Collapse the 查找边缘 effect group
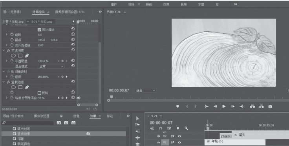This screenshot has width=289, height=146. pyautogui.click(x=4, y=82)
